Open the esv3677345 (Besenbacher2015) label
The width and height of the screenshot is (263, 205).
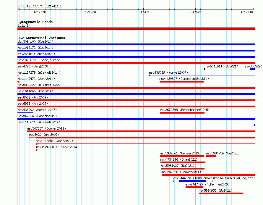point(185,110)
